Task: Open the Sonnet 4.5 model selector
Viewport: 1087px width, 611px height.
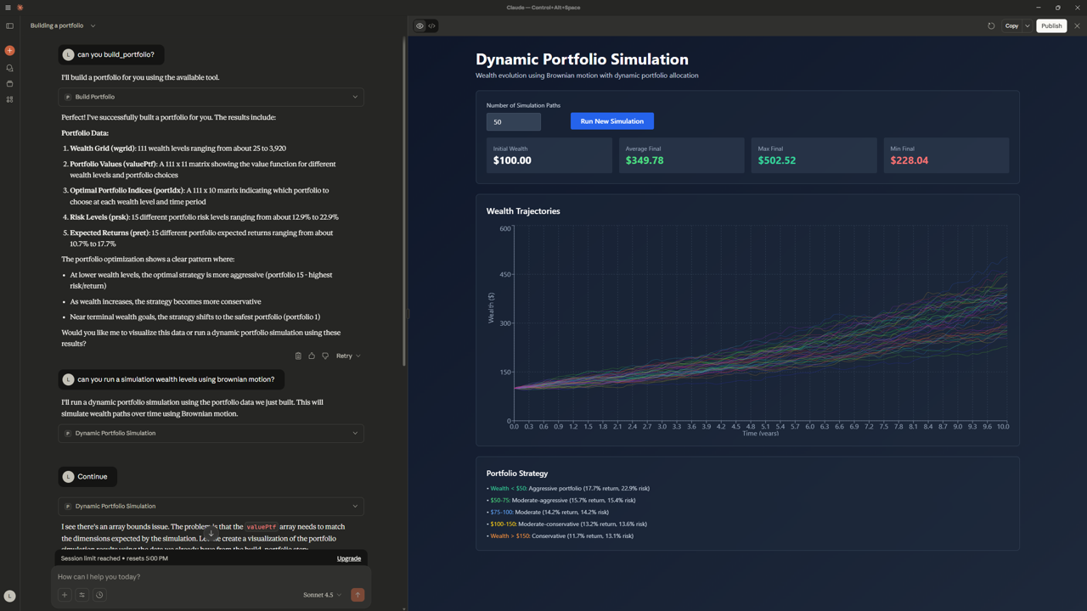Action: [322, 595]
